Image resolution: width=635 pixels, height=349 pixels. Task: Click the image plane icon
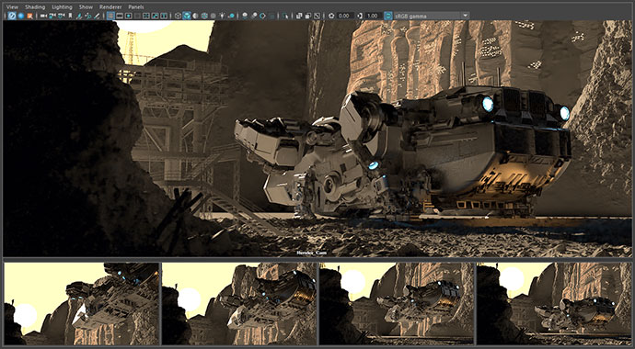(x=79, y=16)
